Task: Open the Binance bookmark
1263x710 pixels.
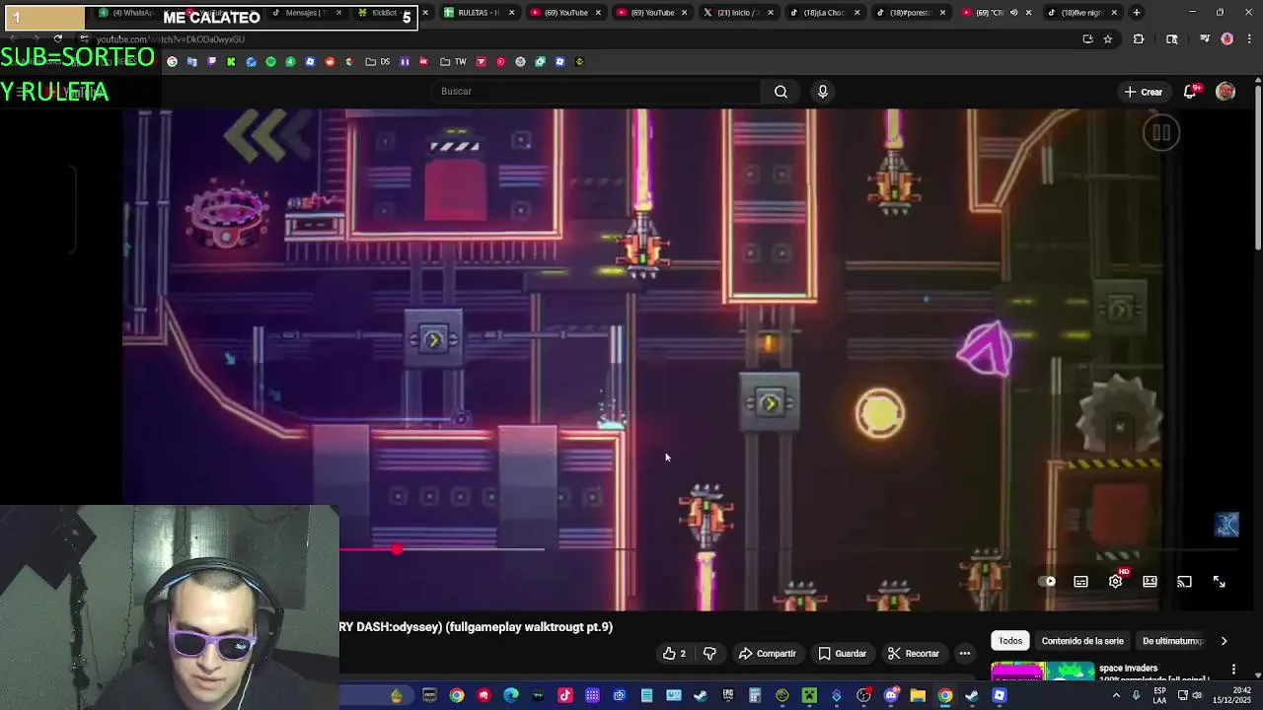Action: (579, 62)
